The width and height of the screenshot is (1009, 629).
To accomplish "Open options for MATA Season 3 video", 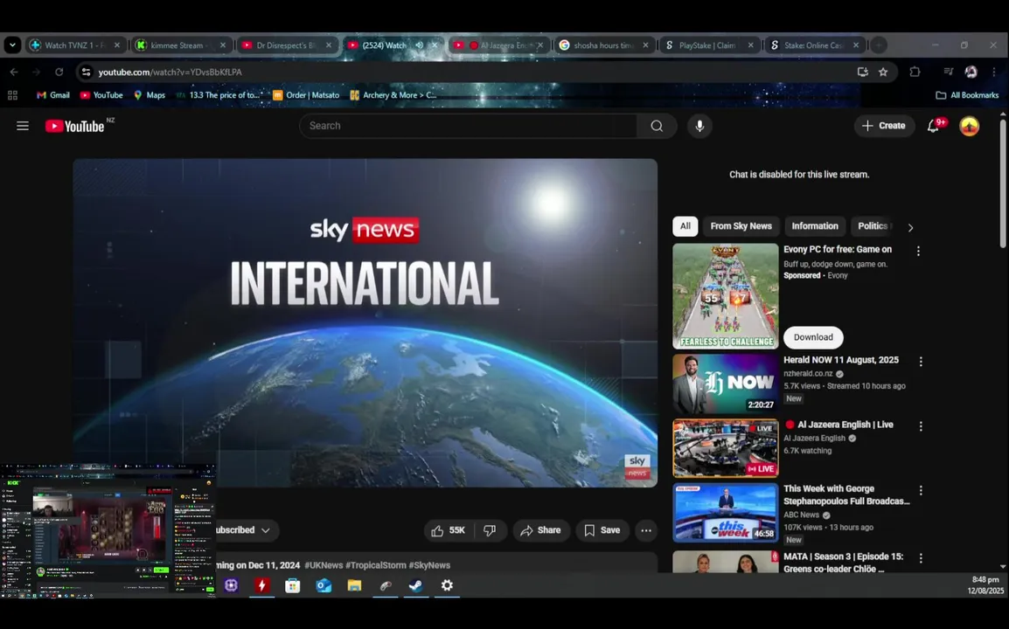I will pos(921,557).
